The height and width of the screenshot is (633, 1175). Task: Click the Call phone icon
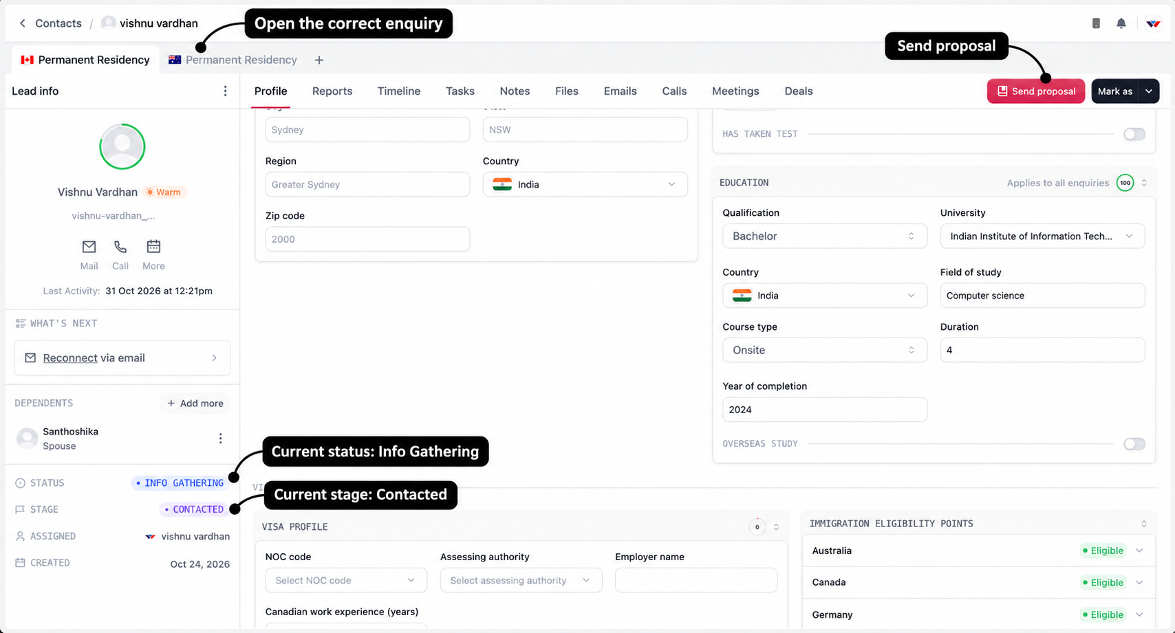(120, 247)
